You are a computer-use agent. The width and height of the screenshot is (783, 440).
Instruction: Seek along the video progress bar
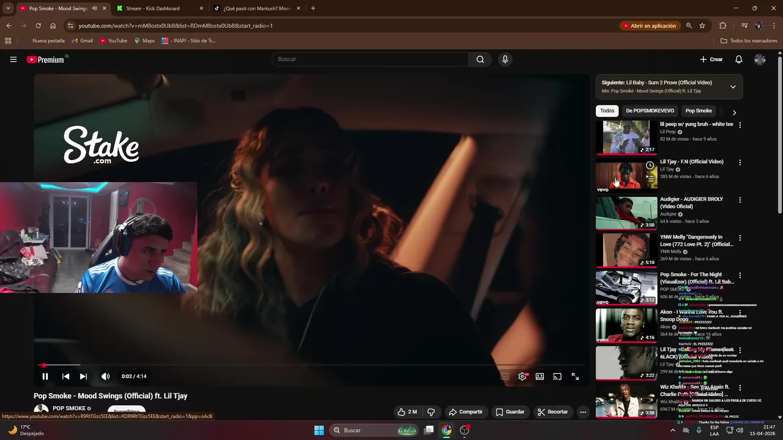pyautogui.click(x=311, y=365)
